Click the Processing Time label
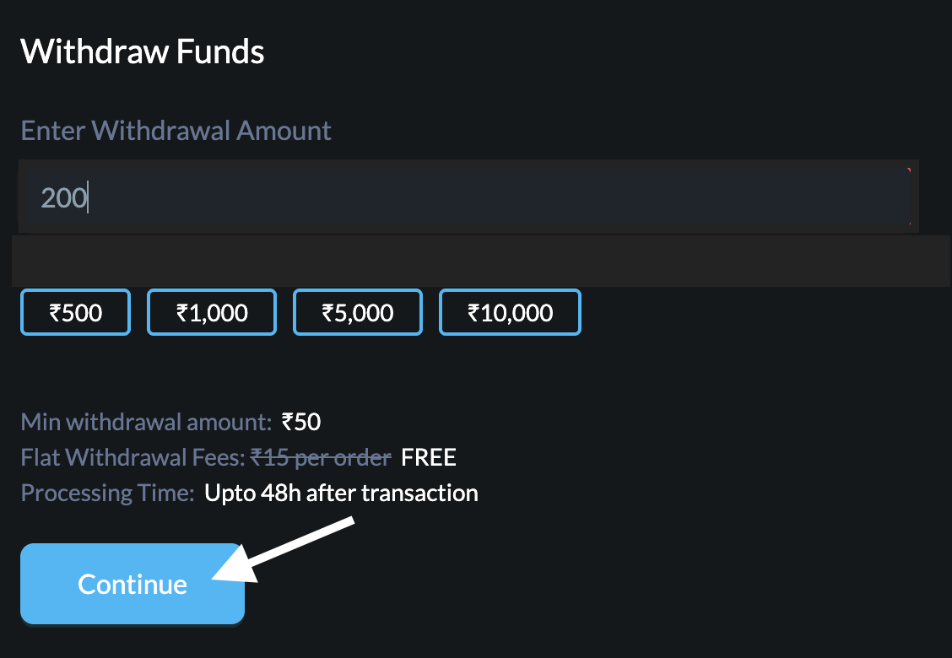 click(x=107, y=493)
